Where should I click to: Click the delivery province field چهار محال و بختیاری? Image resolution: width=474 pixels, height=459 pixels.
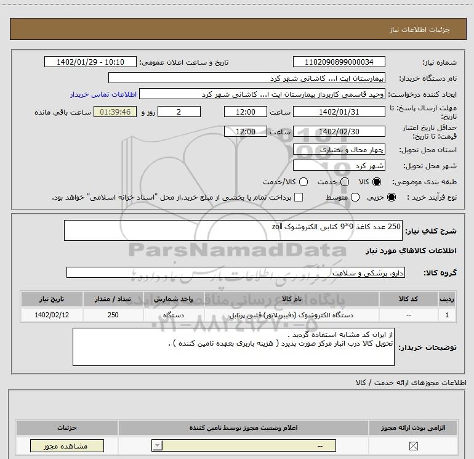tap(339, 149)
